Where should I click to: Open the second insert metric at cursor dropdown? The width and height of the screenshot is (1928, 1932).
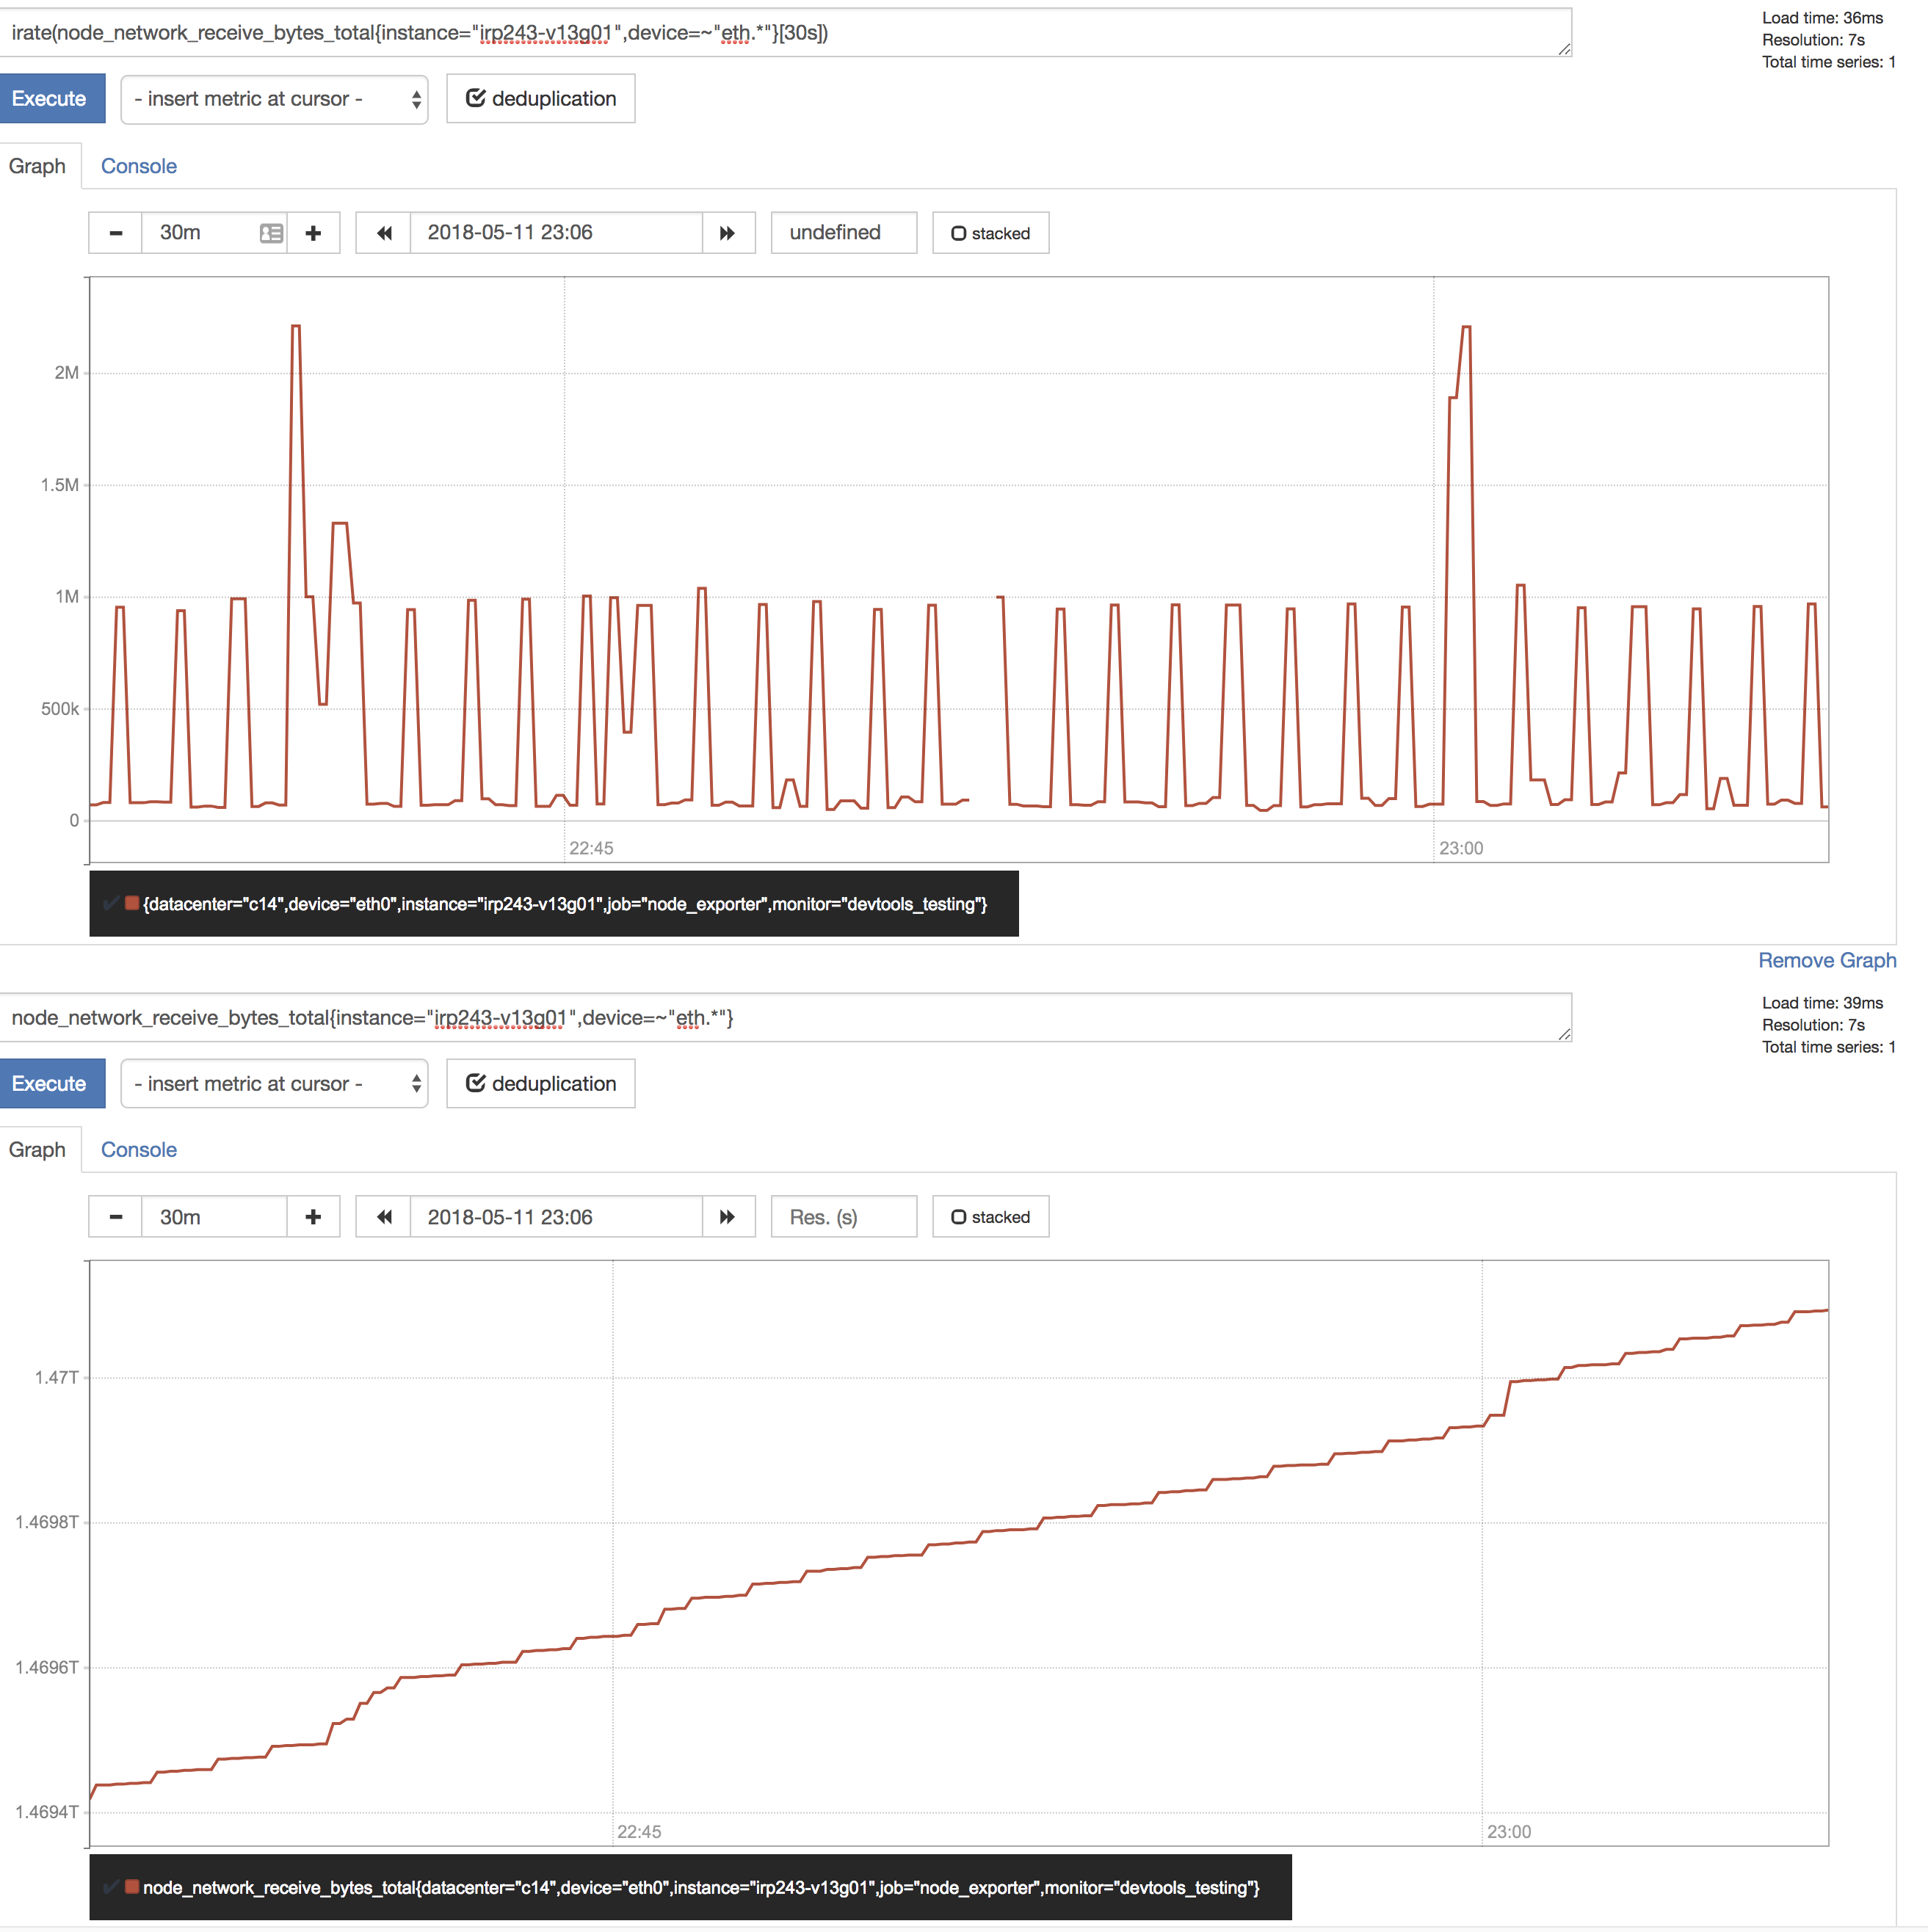click(x=273, y=1083)
